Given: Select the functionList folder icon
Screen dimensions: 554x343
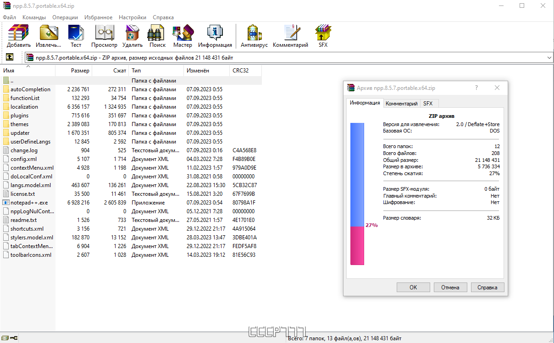Looking at the screenshot, I should 6,98.
